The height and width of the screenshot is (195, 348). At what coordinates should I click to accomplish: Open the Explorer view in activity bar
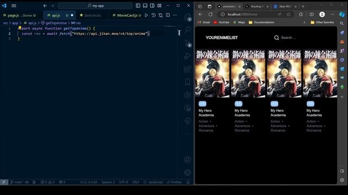point(188,17)
